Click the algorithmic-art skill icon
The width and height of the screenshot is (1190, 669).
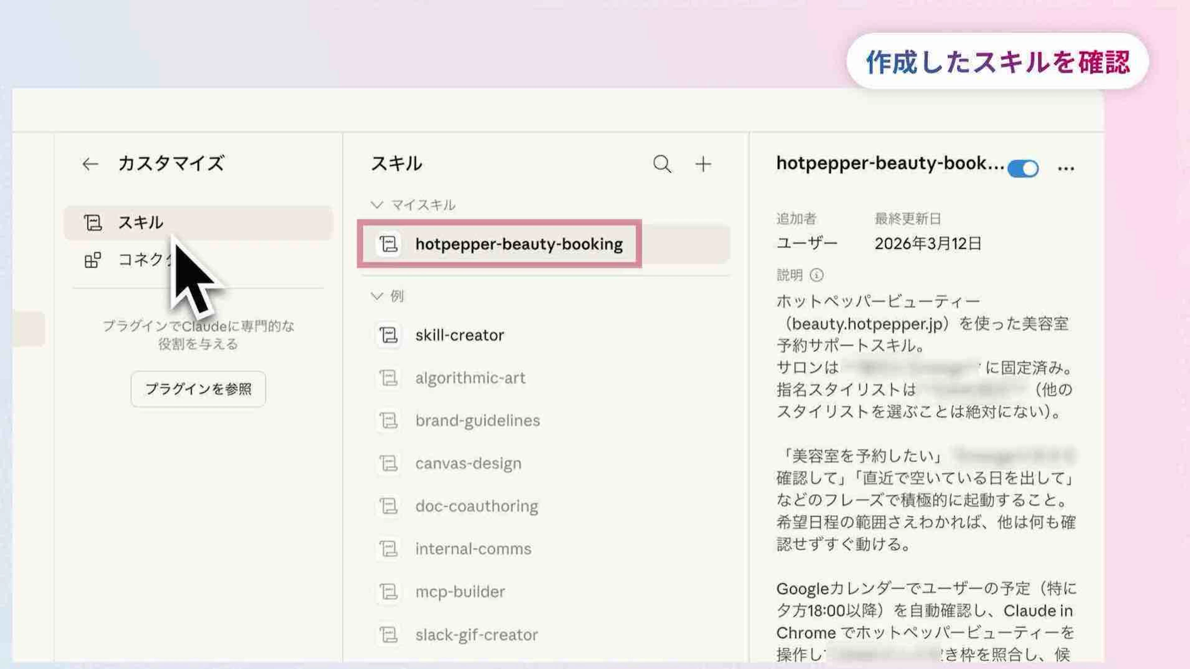388,378
